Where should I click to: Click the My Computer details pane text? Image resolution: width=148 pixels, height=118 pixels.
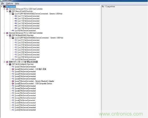click(x=108, y=7)
